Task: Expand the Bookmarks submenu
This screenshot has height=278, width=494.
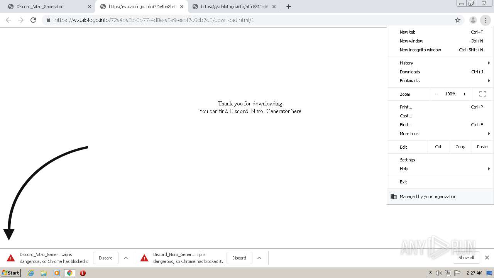Action: click(x=440, y=81)
